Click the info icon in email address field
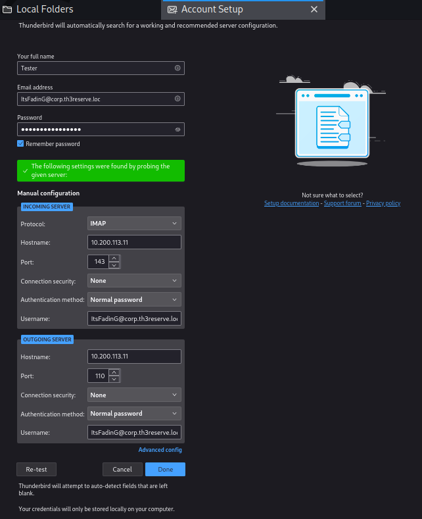The image size is (422, 519). (177, 99)
